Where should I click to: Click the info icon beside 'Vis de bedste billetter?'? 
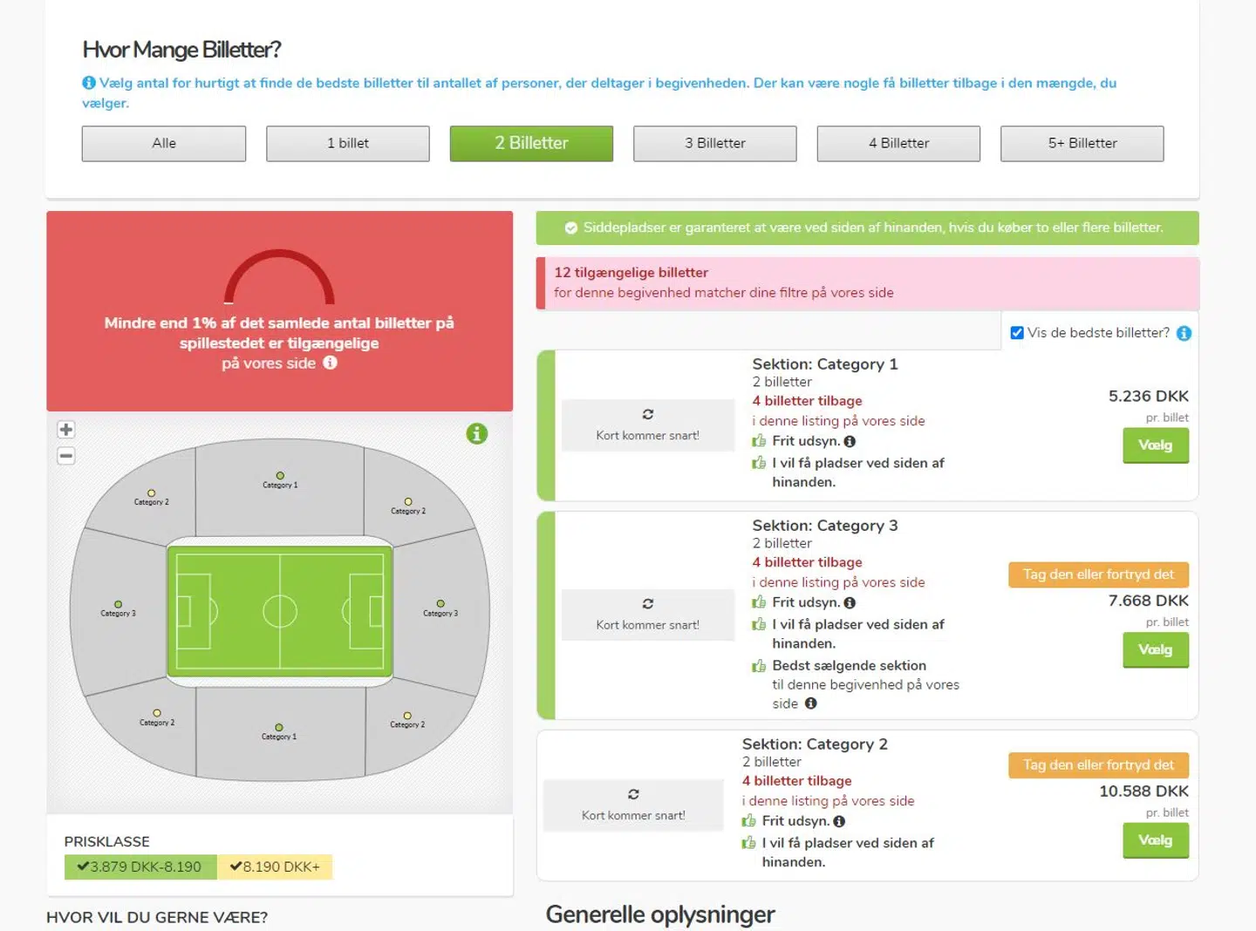[x=1184, y=333]
